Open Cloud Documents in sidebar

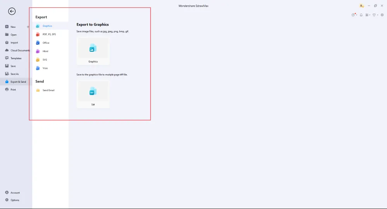tap(19, 51)
